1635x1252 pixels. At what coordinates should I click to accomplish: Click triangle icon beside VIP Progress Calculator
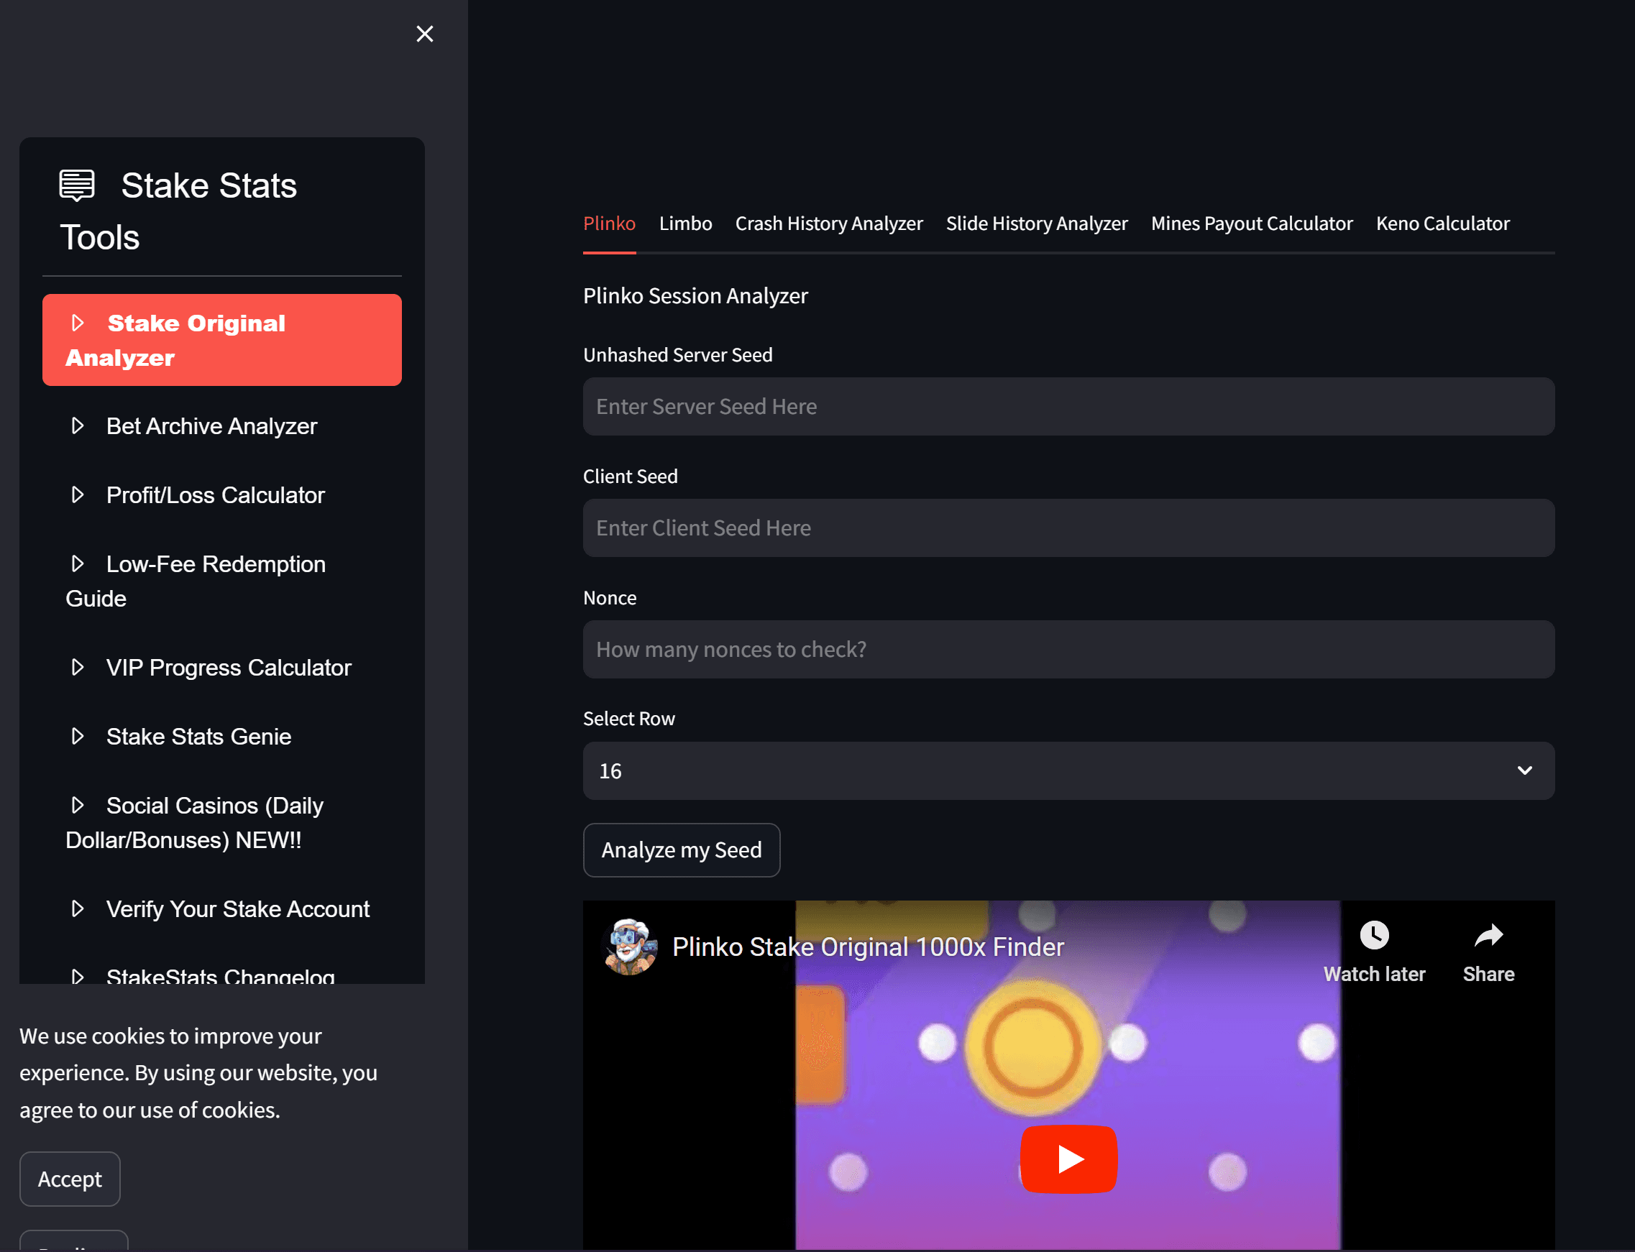point(78,667)
